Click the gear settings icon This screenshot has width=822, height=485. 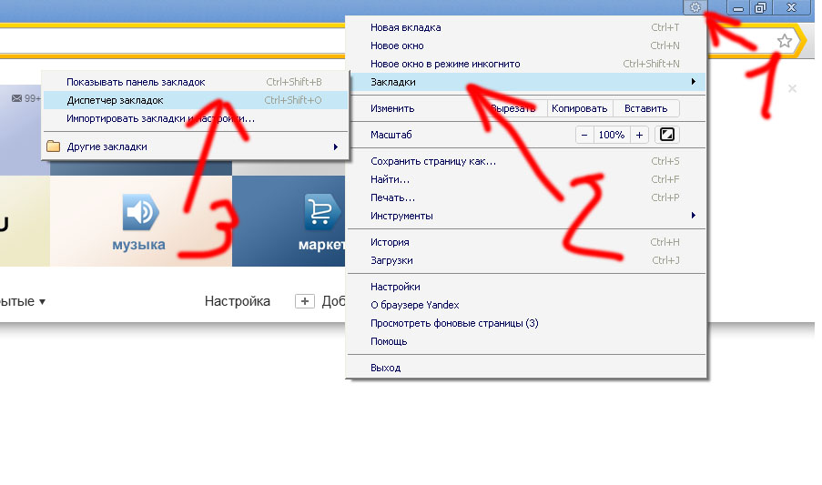pos(695,7)
